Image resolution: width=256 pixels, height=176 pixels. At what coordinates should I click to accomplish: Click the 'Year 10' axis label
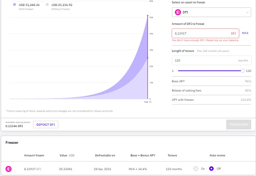coord(148,102)
